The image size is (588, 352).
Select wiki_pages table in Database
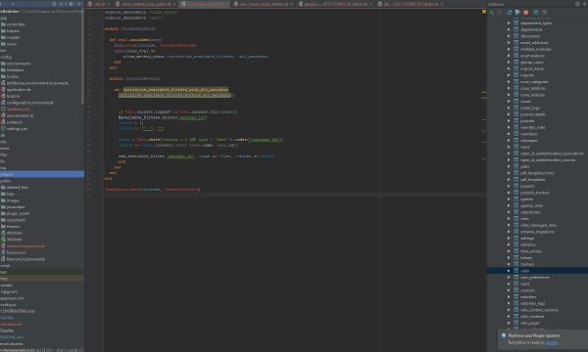pyautogui.click(x=529, y=323)
